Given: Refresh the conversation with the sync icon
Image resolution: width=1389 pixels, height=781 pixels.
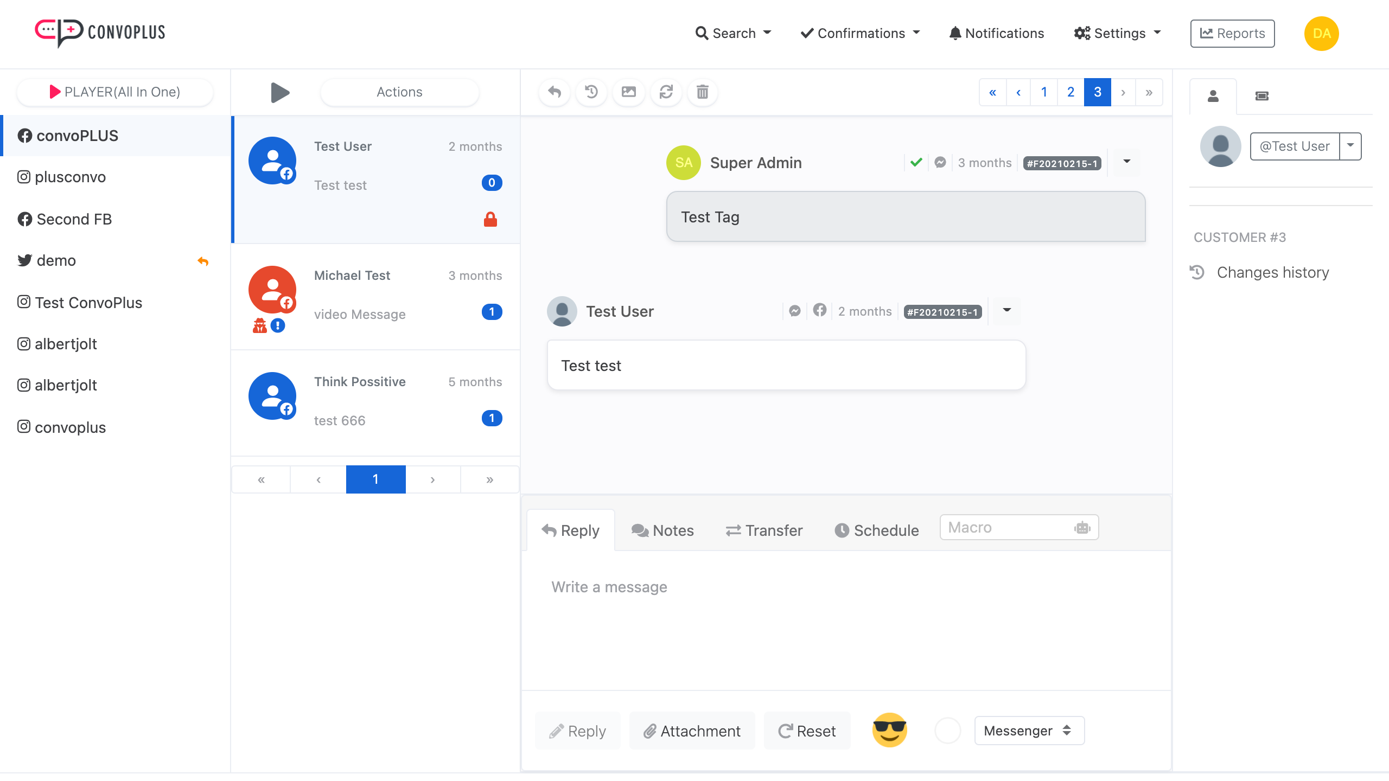Looking at the screenshot, I should click(x=666, y=92).
